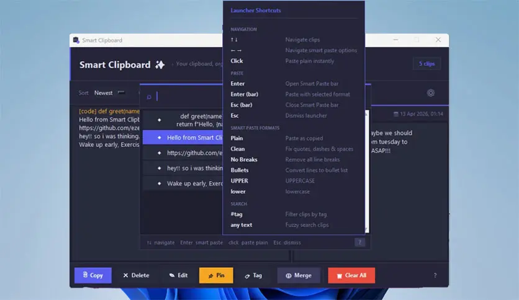The image size is (519, 300).
Task: Click the Esc (bar) shortcut entry
Action: pos(241,105)
